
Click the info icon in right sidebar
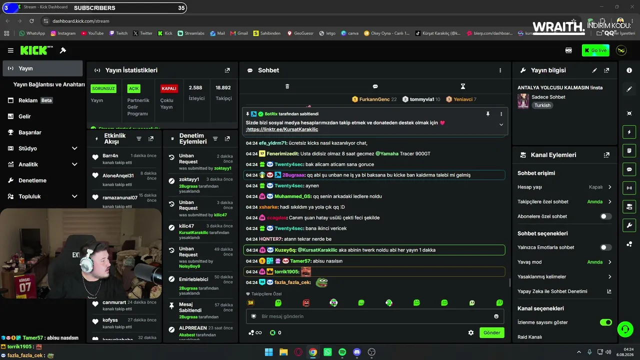point(629,70)
